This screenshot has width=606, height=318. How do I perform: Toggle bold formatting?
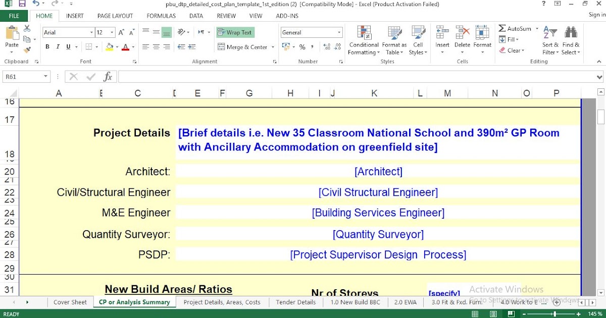tap(47, 46)
